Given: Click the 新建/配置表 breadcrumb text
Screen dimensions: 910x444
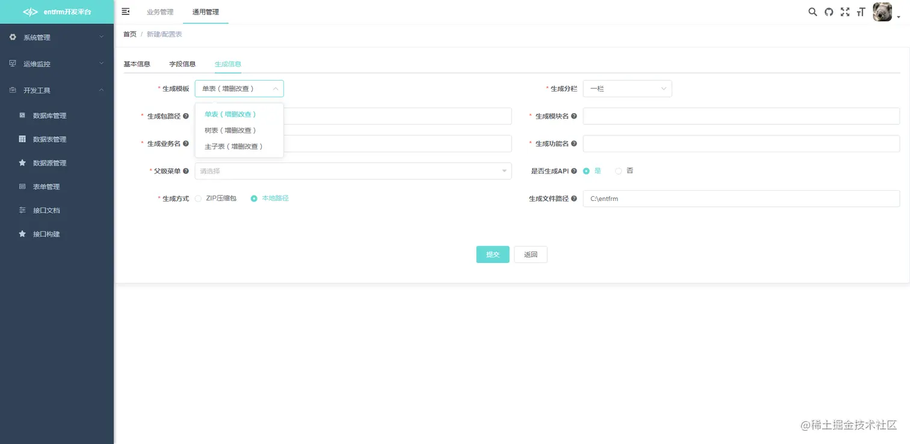Looking at the screenshot, I should point(164,34).
